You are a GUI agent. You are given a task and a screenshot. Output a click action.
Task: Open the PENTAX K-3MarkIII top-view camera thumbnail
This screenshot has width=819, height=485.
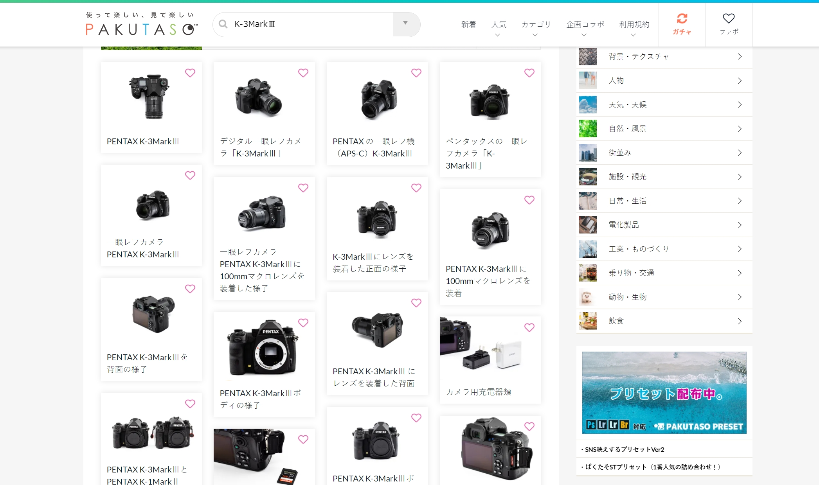pyautogui.click(x=151, y=96)
